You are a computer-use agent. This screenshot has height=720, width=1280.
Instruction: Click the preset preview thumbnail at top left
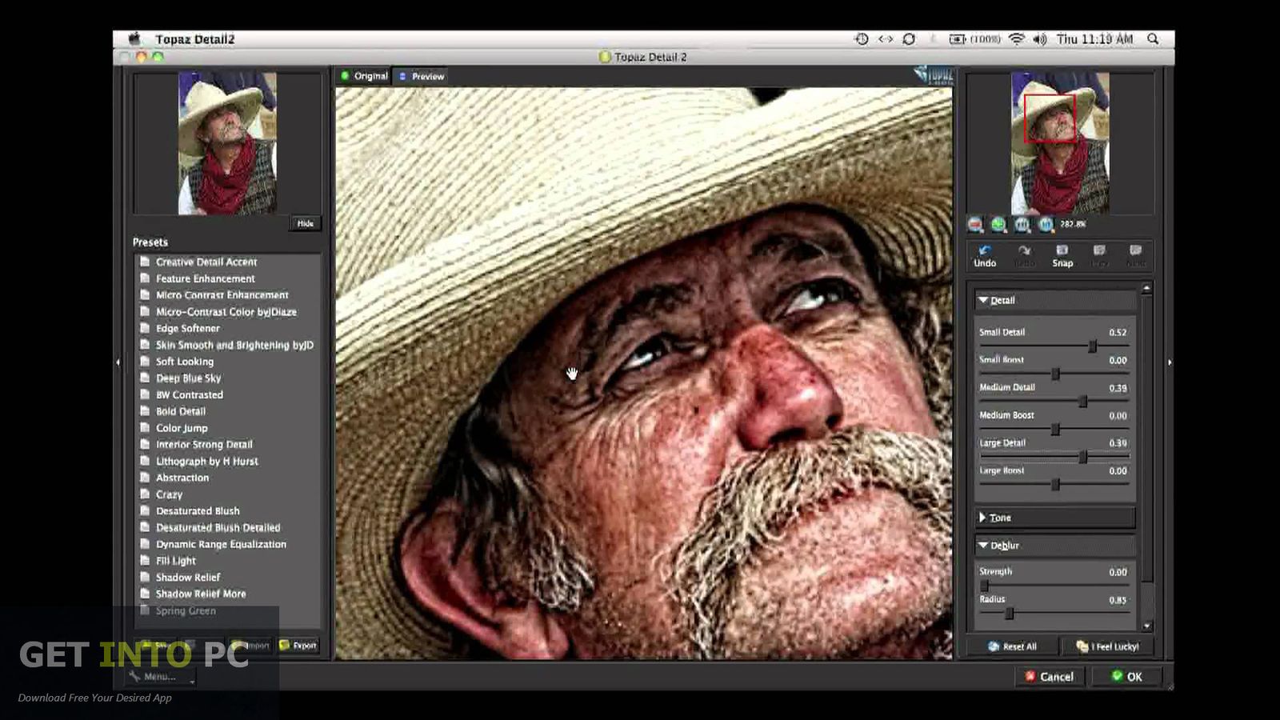pyautogui.click(x=227, y=143)
